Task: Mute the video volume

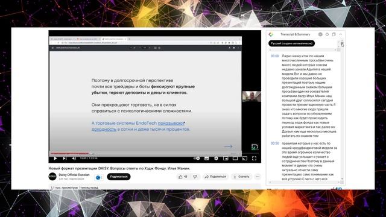Action: pos(74,159)
